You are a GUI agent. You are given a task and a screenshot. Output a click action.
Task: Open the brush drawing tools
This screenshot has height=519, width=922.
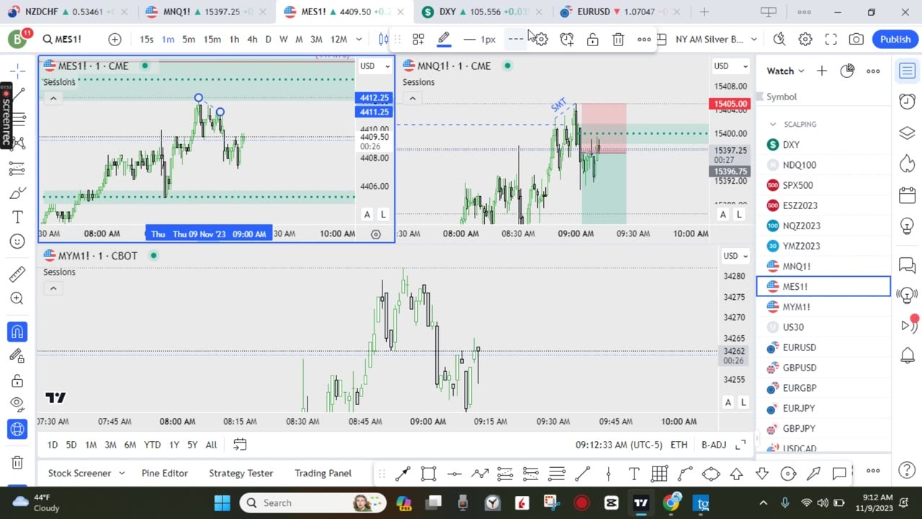(18, 193)
